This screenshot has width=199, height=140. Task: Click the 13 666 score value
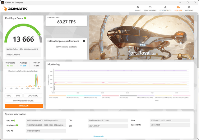23,39
